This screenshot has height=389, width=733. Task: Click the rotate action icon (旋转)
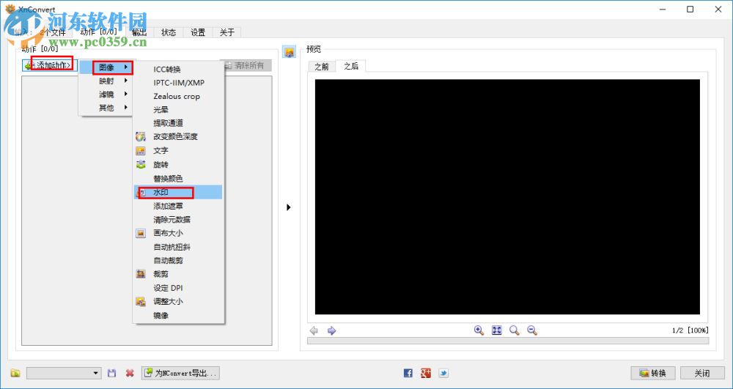pos(140,165)
